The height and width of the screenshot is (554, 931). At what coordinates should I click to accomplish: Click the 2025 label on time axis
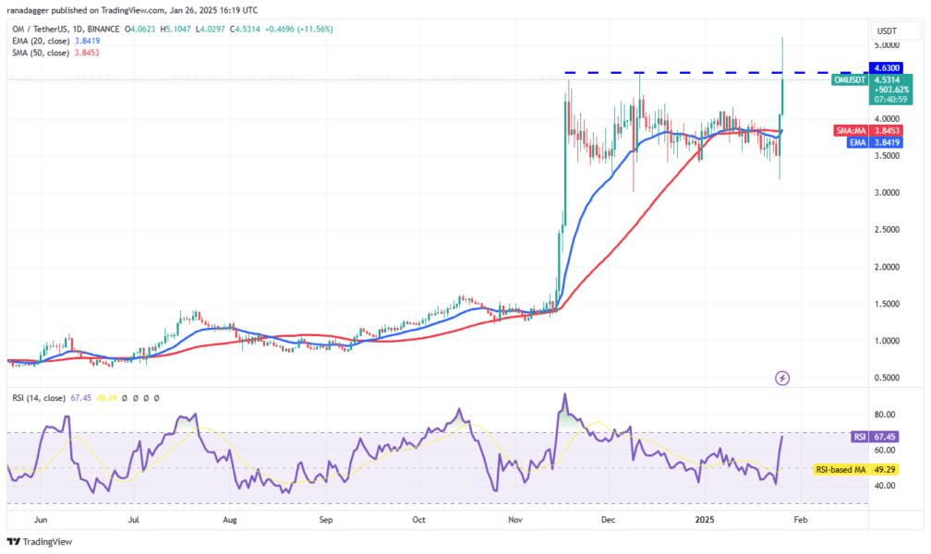(705, 520)
